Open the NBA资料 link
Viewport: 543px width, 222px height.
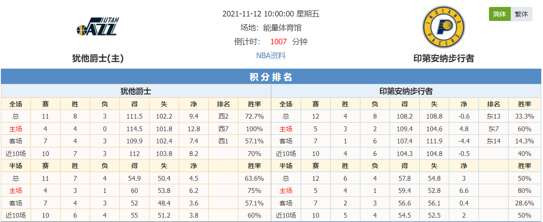[x=271, y=55]
